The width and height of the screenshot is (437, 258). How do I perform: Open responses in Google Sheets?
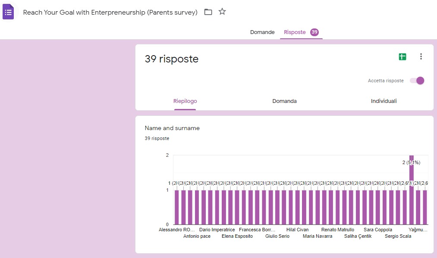coord(402,56)
